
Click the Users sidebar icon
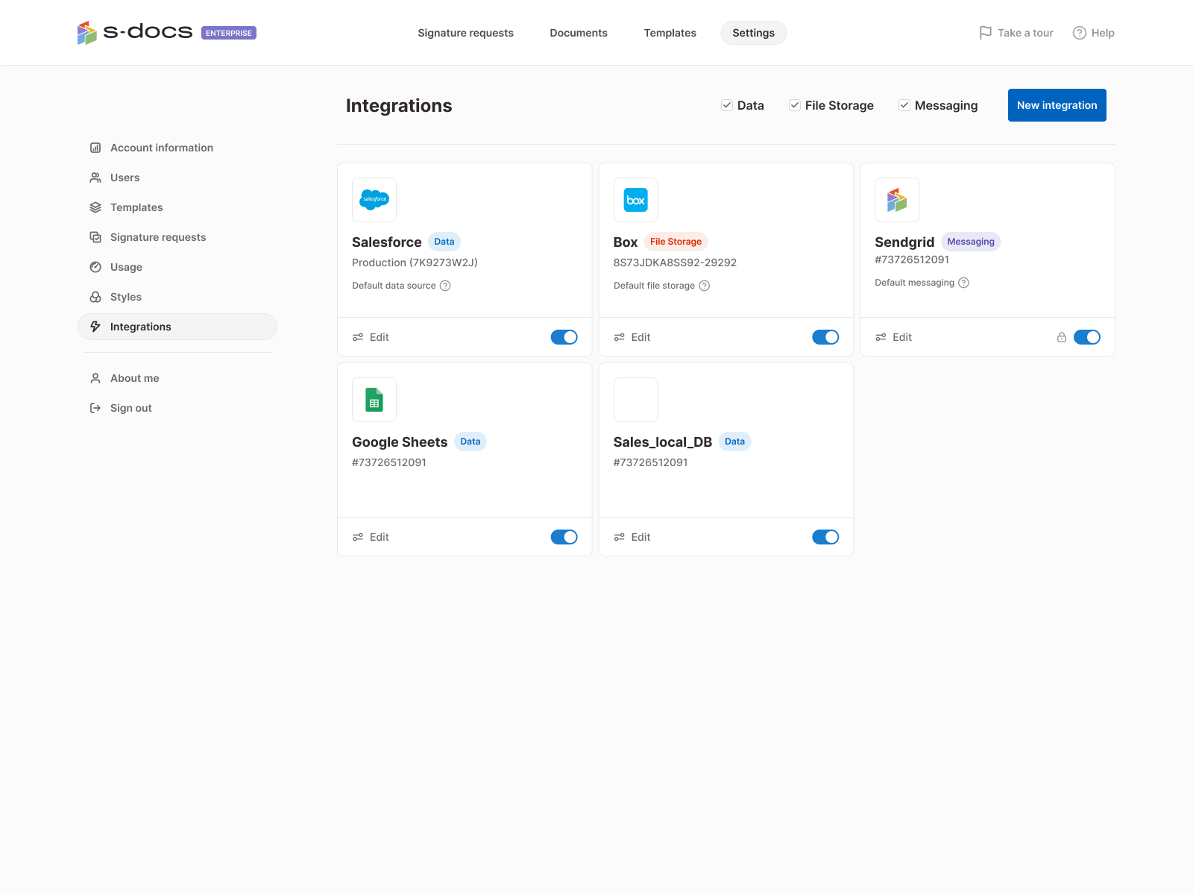[95, 178]
